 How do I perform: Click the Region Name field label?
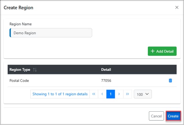point(20,24)
